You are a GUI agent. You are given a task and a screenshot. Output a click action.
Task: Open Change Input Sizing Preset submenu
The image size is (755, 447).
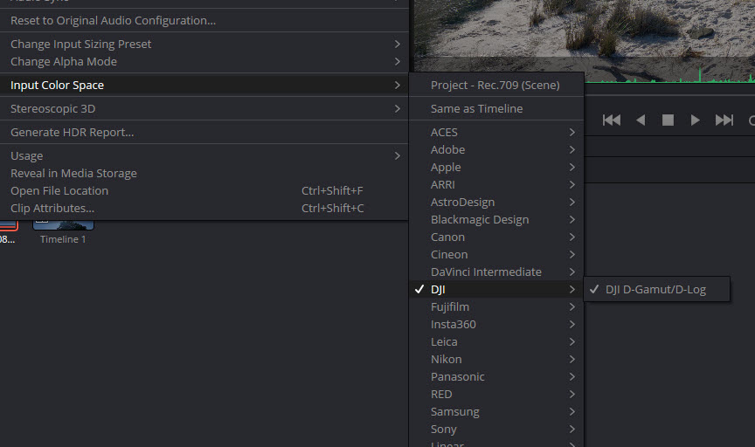(x=204, y=45)
